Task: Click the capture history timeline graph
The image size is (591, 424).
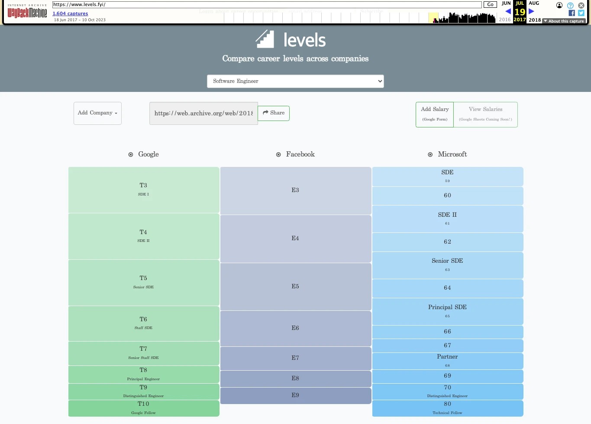Action: click(462, 18)
